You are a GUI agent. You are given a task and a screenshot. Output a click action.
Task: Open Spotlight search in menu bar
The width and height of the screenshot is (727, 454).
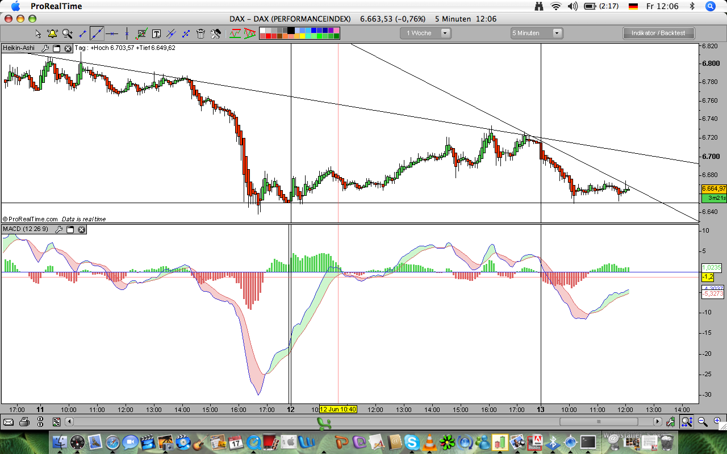pos(710,6)
